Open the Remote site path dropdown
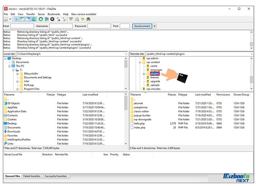 pos(252,54)
